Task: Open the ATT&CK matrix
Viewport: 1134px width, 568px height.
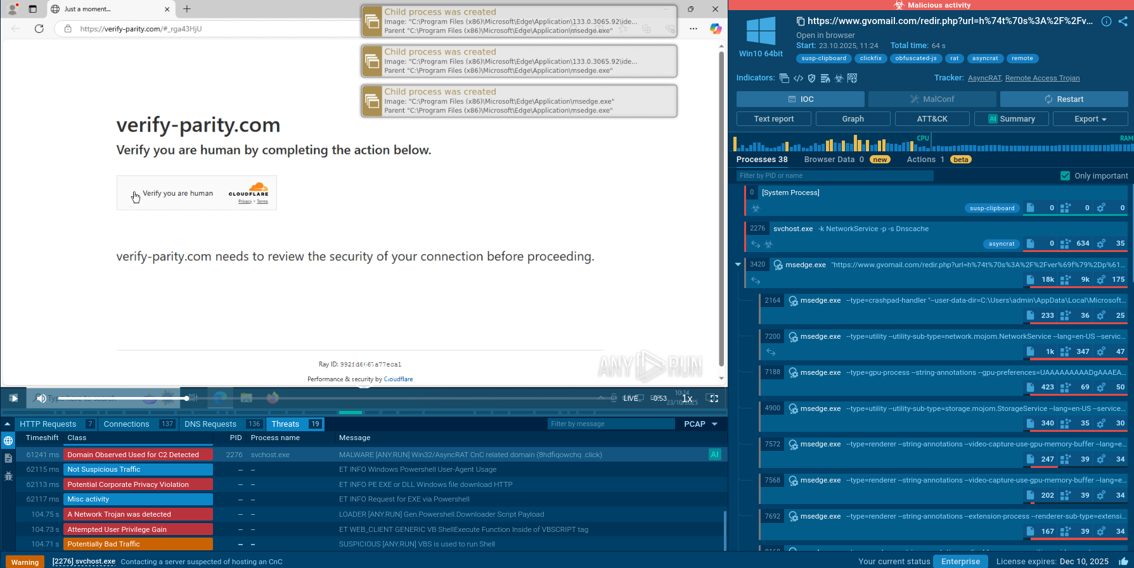Action: 932,119
